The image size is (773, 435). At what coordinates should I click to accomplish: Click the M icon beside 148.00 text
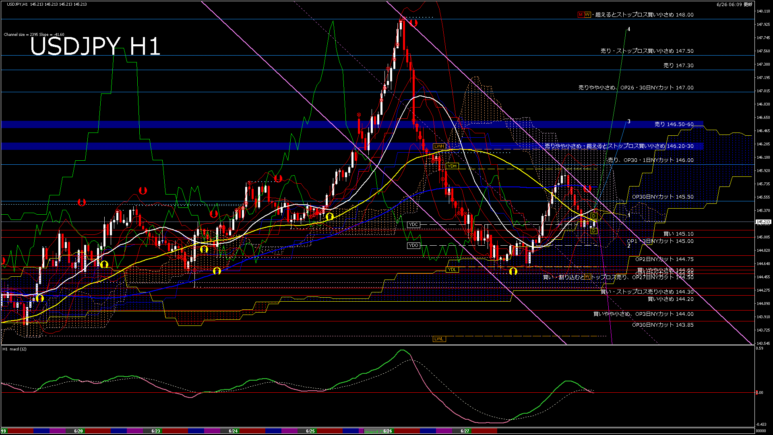pyautogui.click(x=581, y=14)
